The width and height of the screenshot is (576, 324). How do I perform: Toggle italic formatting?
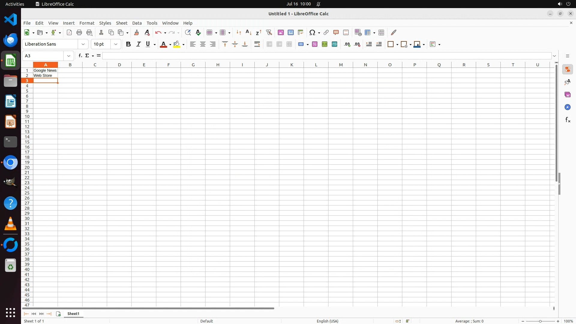[138, 44]
